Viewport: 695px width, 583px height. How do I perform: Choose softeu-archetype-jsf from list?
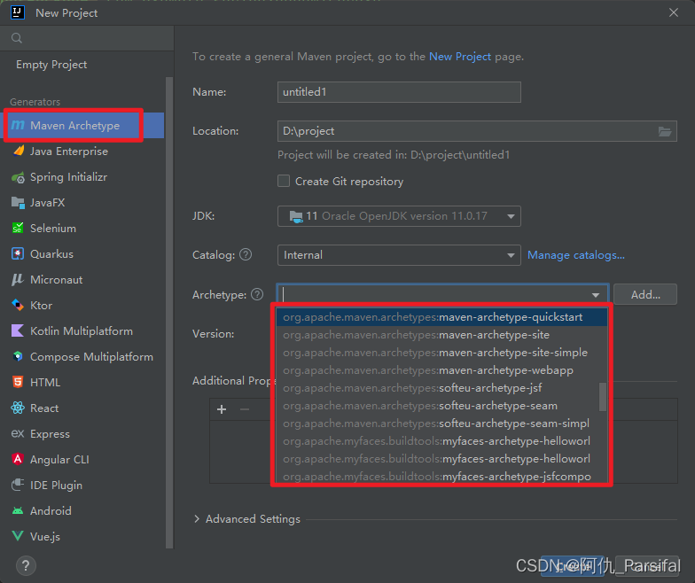click(x=438, y=388)
